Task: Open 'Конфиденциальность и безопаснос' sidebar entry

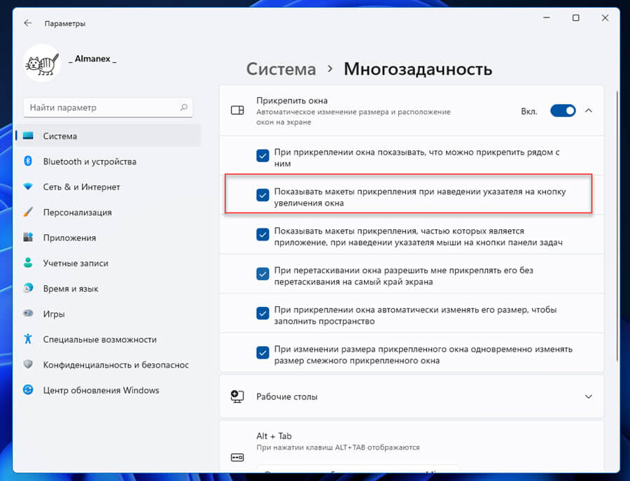Action: [x=108, y=364]
